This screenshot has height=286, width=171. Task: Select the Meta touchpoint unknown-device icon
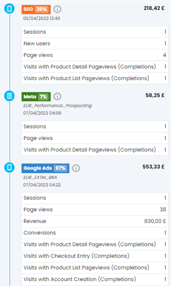[x=9, y=96]
